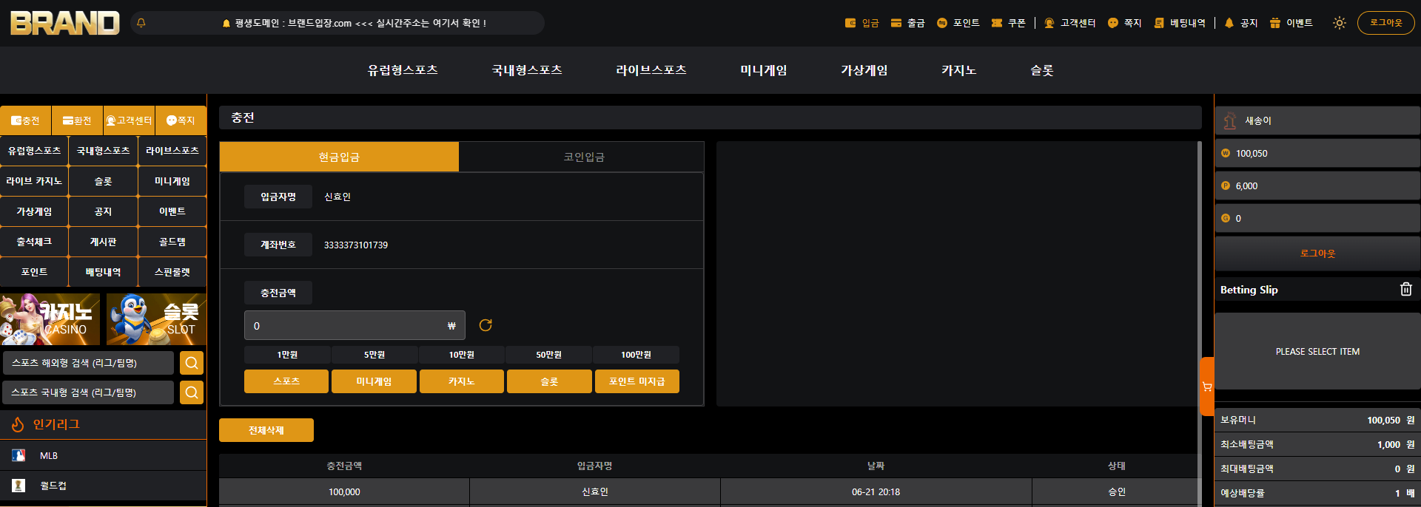This screenshot has width=1421, height=507.
Task: Add 10만원 to charge amount
Action: click(462, 355)
